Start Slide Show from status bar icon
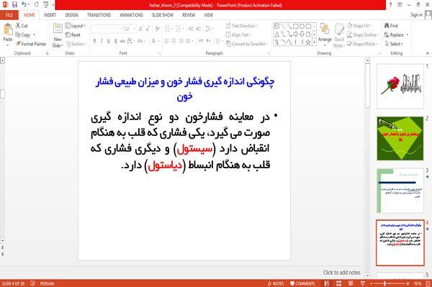Viewport: 432px width, 287px height. click(363, 283)
